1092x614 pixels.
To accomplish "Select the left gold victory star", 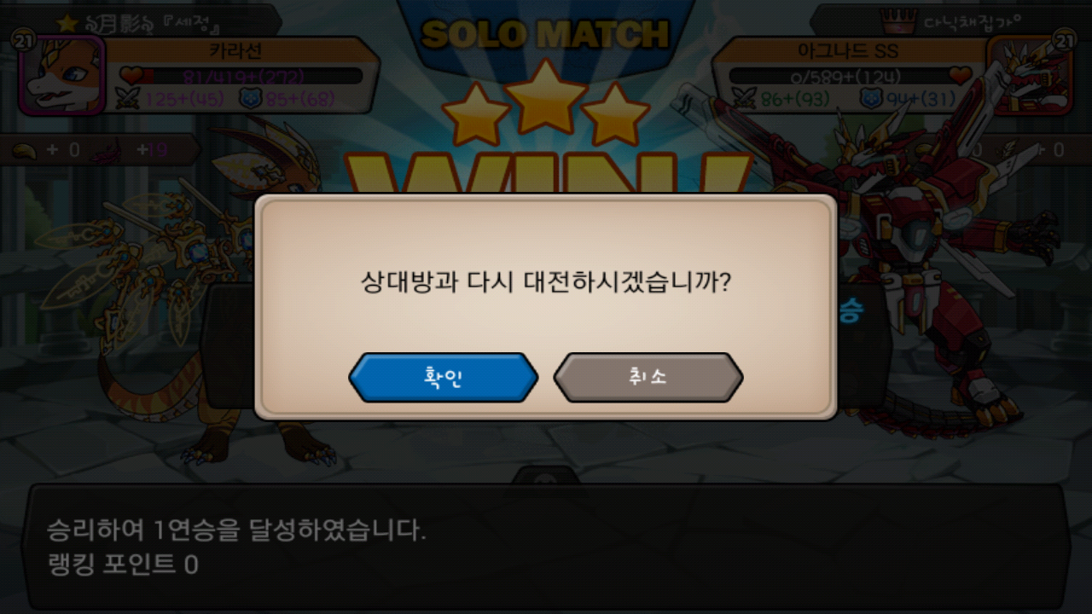I will [475, 114].
